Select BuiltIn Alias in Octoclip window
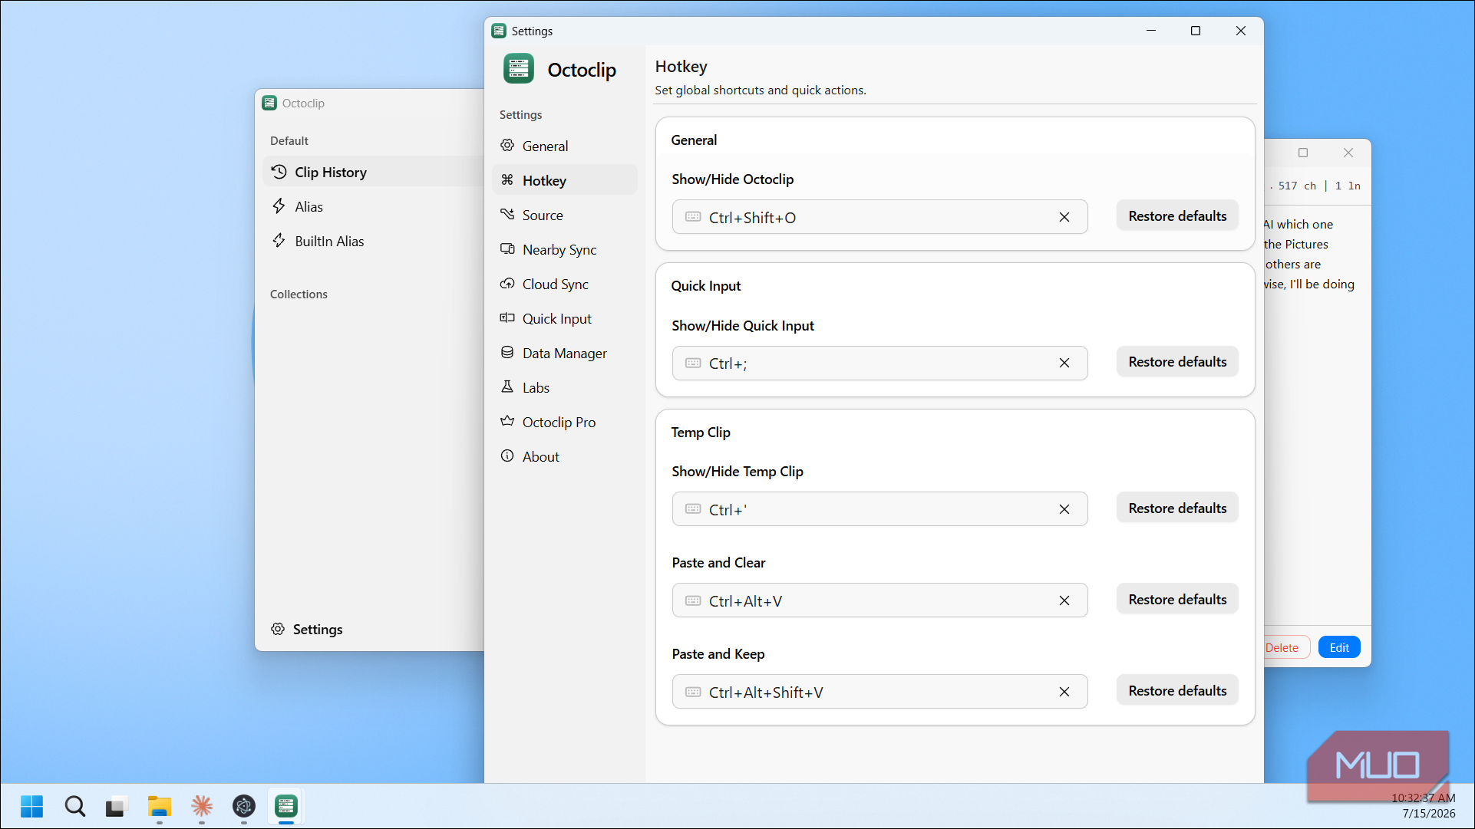This screenshot has height=829, width=1475. (374, 241)
